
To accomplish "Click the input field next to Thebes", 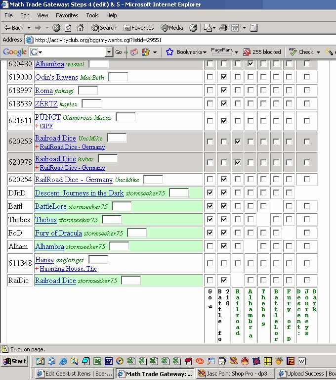I will pos(112,219).
